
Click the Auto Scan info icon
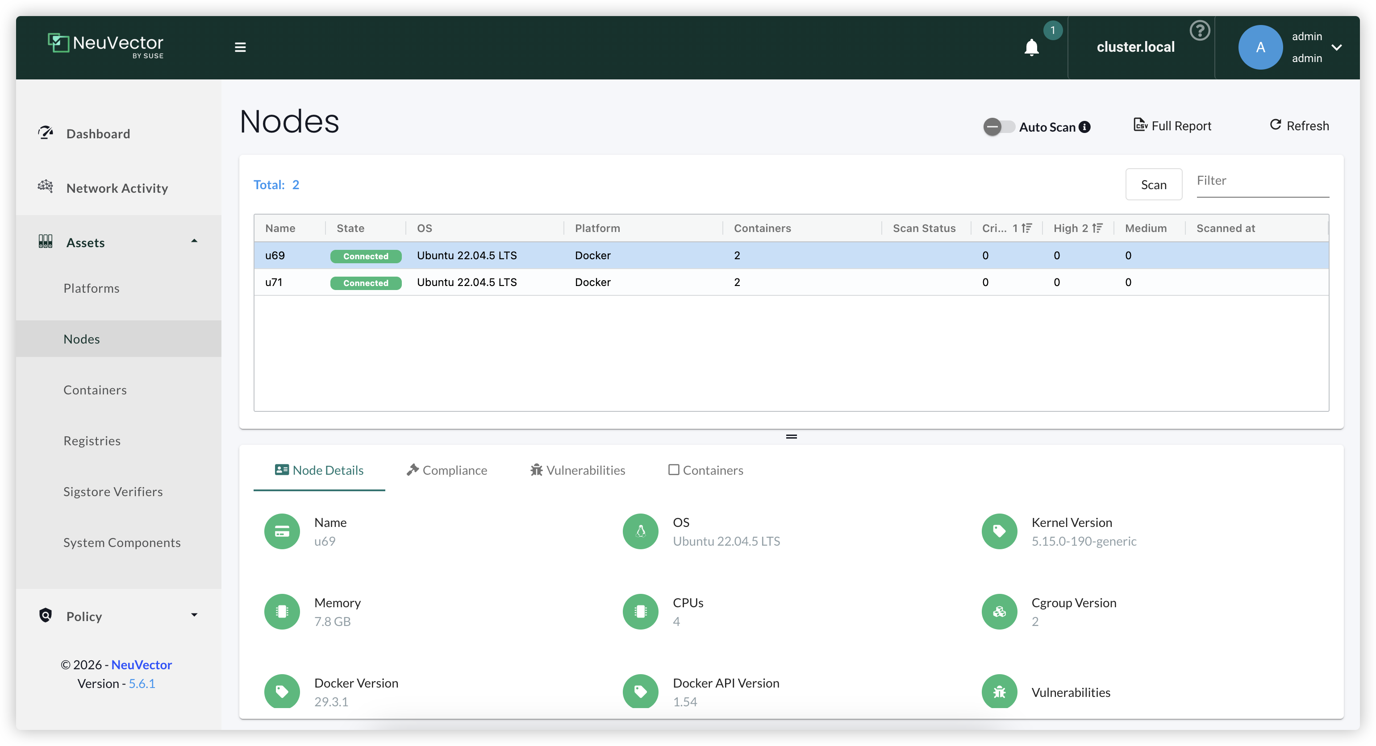pos(1084,127)
